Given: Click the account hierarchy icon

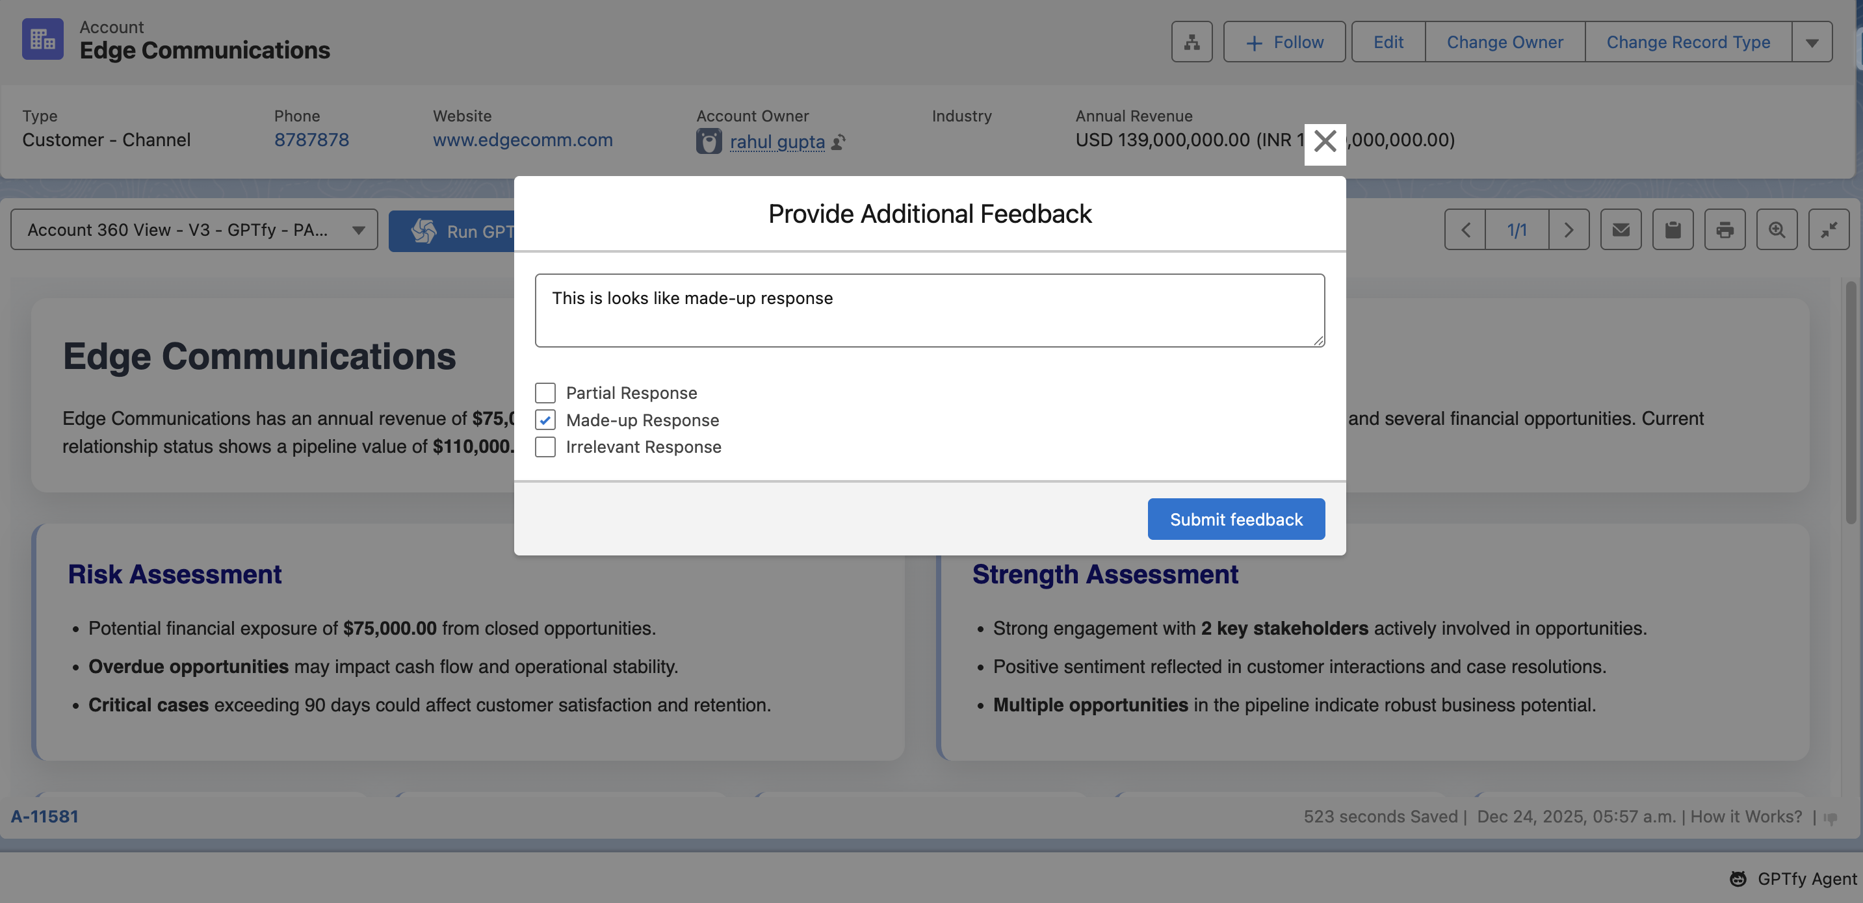Looking at the screenshot, I should coord(1191,42).
